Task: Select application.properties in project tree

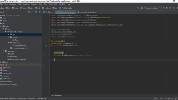Action: click(17, 59)
